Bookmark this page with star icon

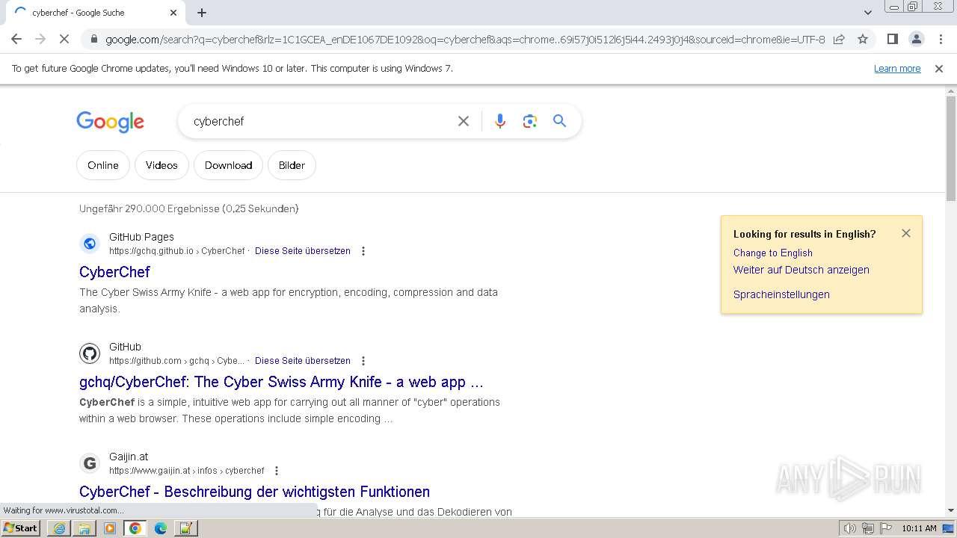pyautogui.click(x=863, y=39)
